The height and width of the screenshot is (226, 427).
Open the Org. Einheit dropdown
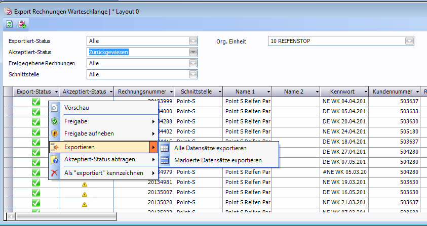click(x=409, y=41)
